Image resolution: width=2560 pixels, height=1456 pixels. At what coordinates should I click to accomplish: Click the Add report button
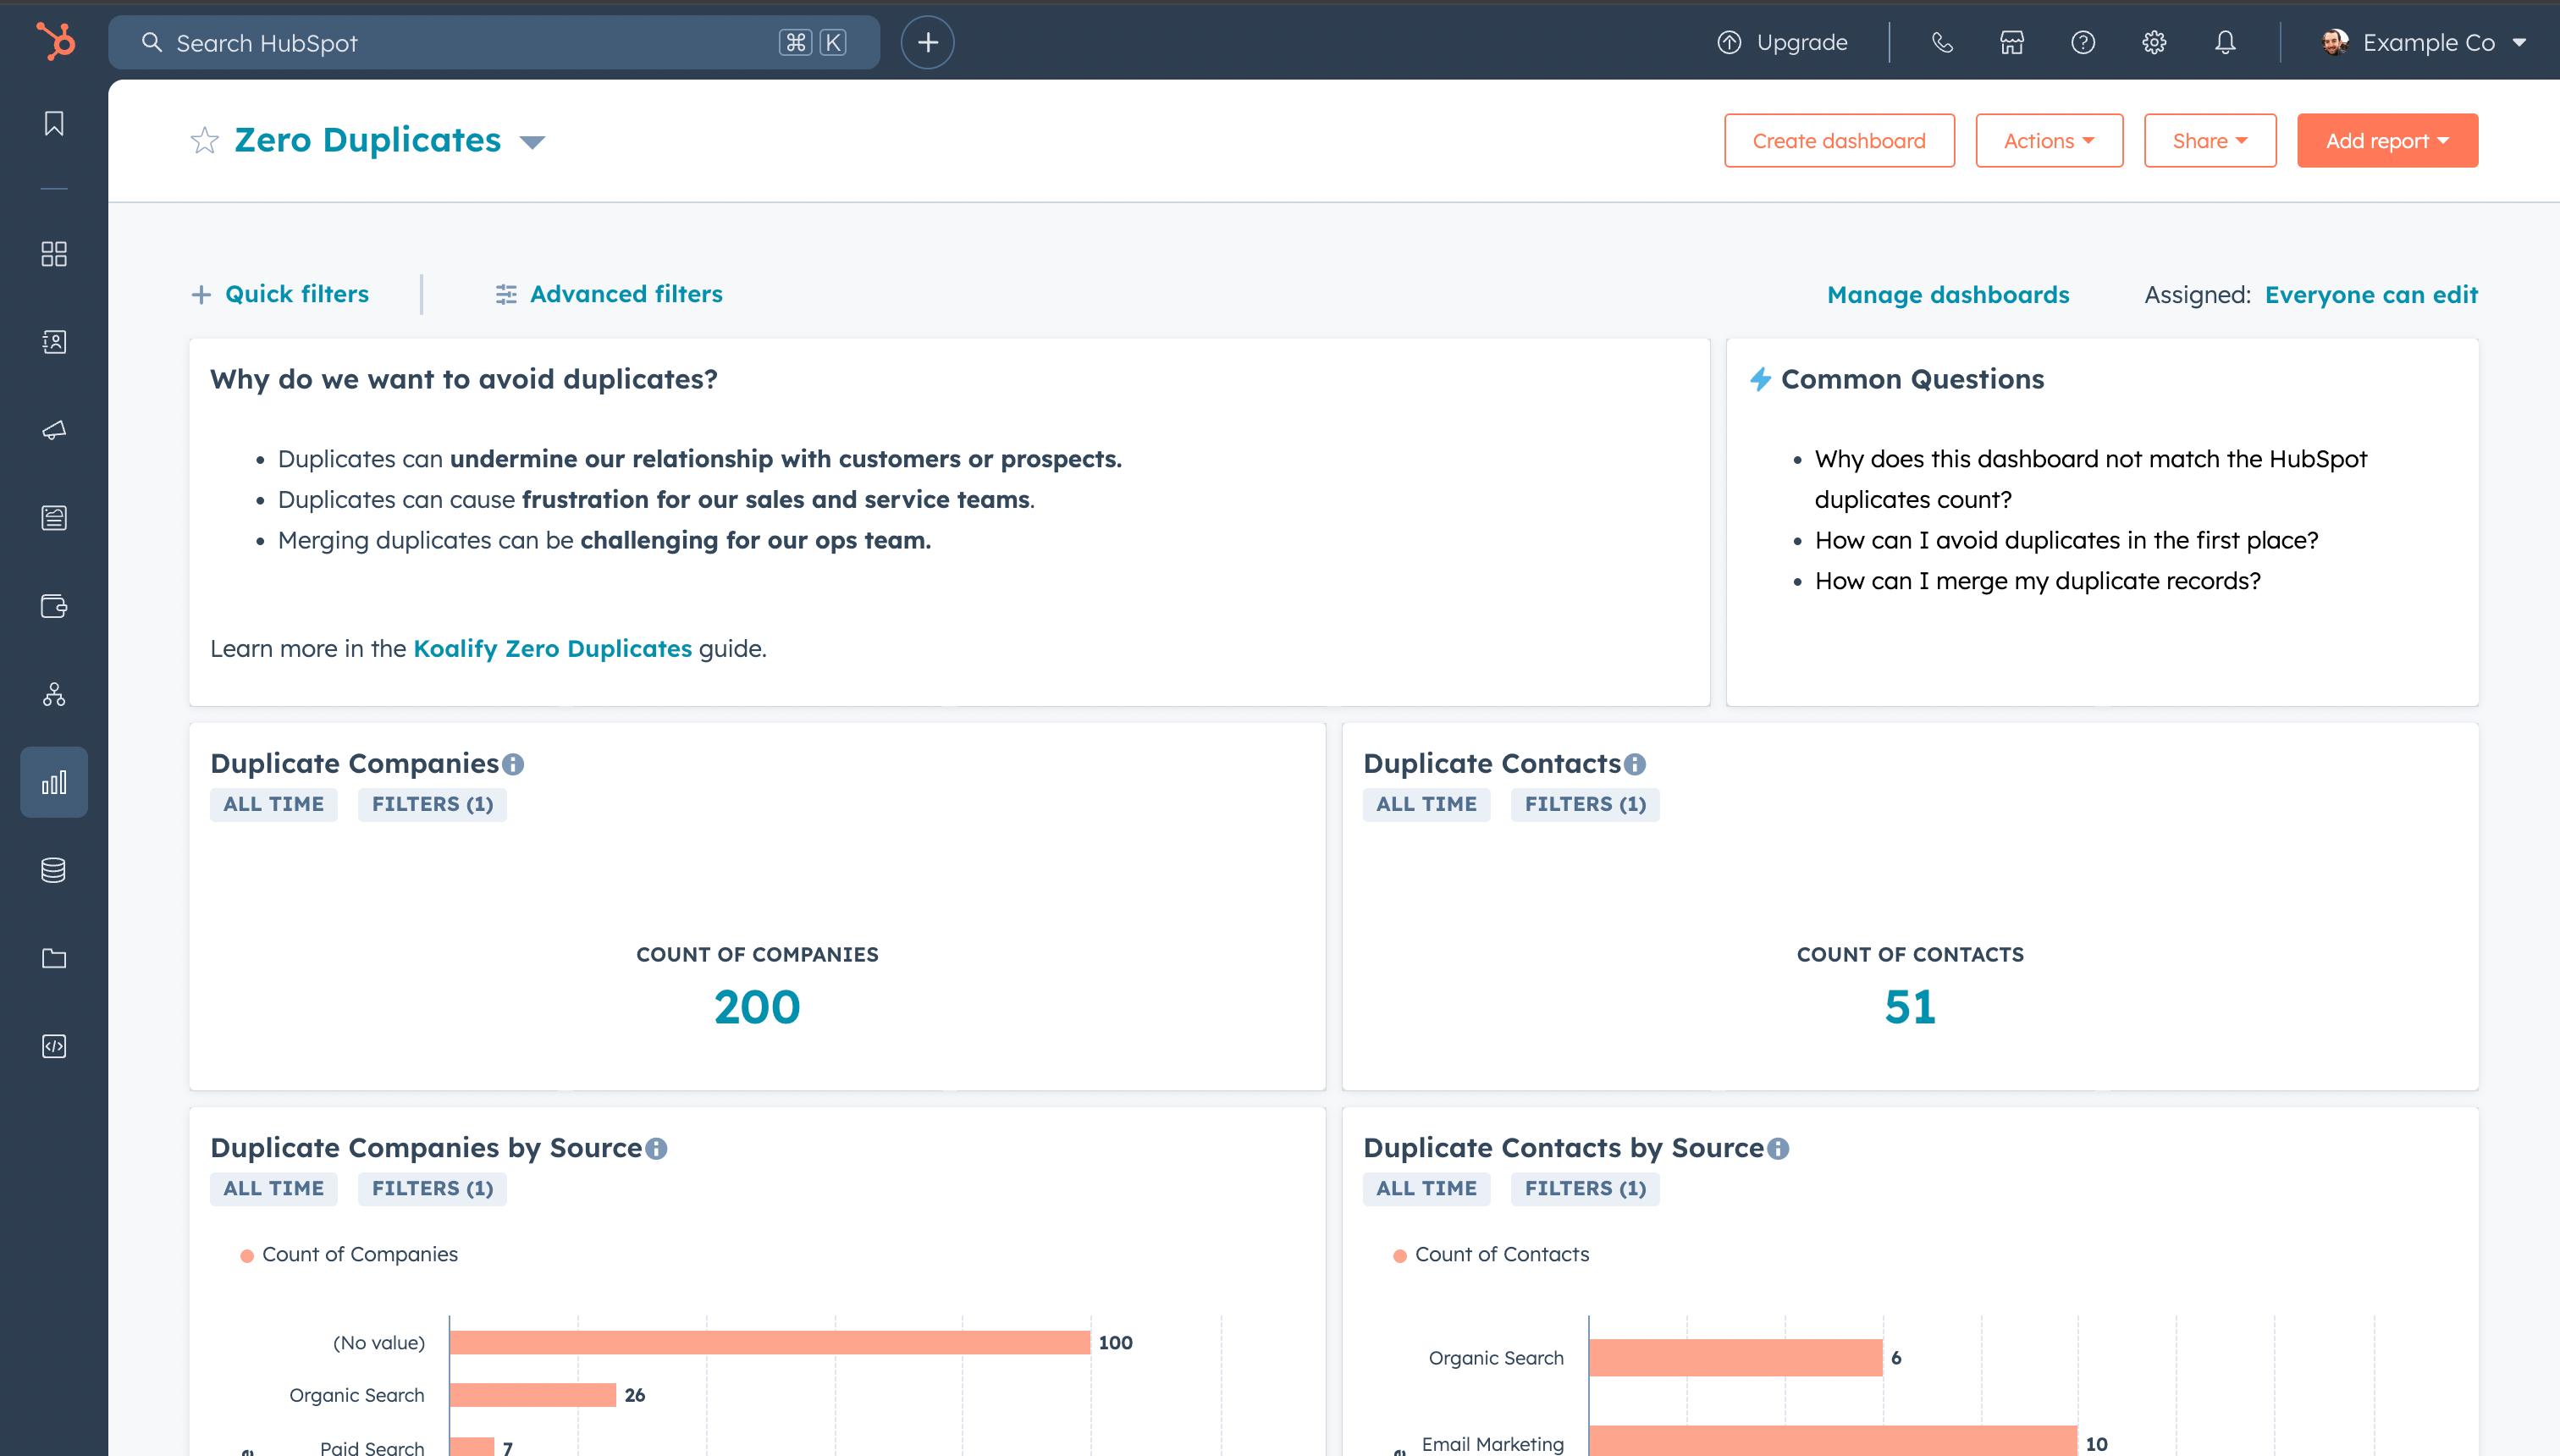(x=2387, y=139)
